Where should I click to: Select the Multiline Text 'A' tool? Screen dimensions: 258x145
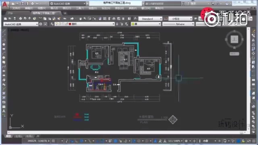tap(4, 111)
